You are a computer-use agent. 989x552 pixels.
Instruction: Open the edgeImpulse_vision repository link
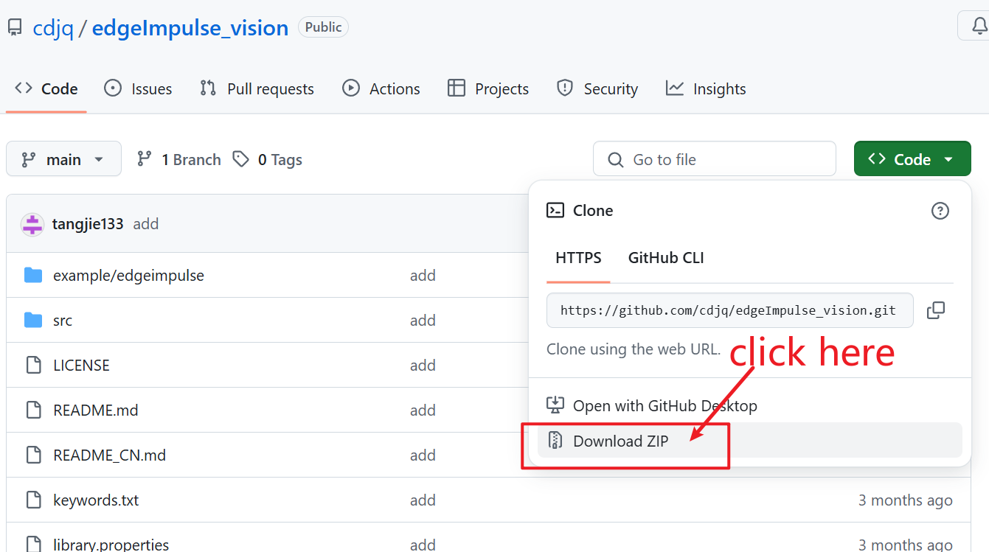[190, 28]
